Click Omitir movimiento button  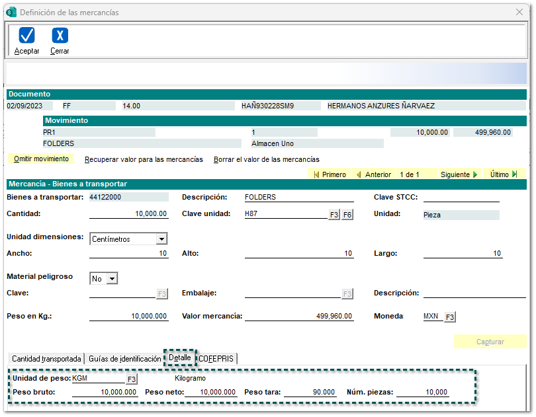pyautogui.click(x=41, y=159)
